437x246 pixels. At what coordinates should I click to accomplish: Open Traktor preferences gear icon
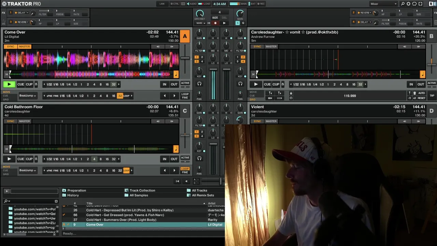tap(408, 4)
